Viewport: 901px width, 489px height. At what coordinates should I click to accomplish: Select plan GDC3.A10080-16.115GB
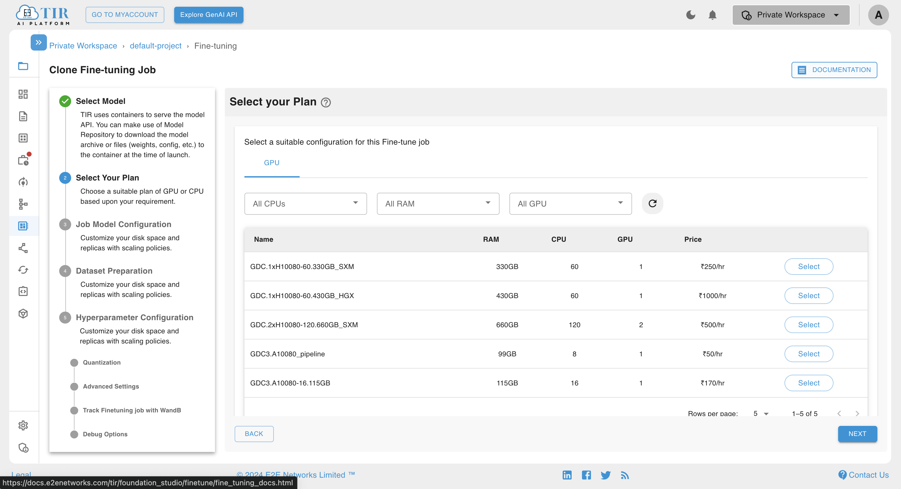pyautogui.click(x=809, y=383)
